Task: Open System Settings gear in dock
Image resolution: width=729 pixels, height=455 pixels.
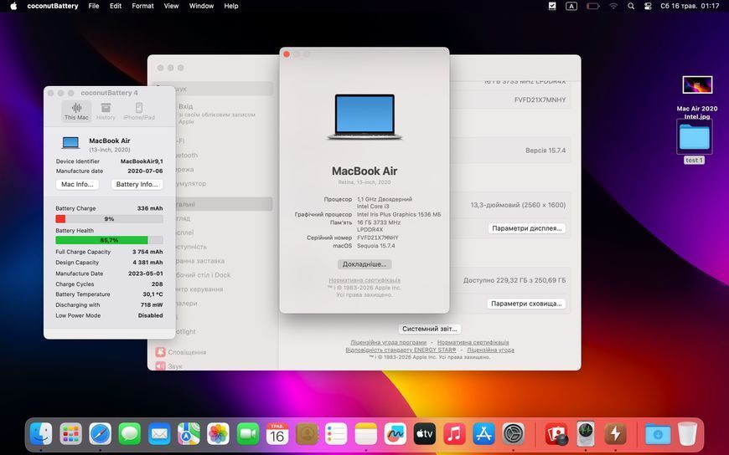Action: click(514, 434)
